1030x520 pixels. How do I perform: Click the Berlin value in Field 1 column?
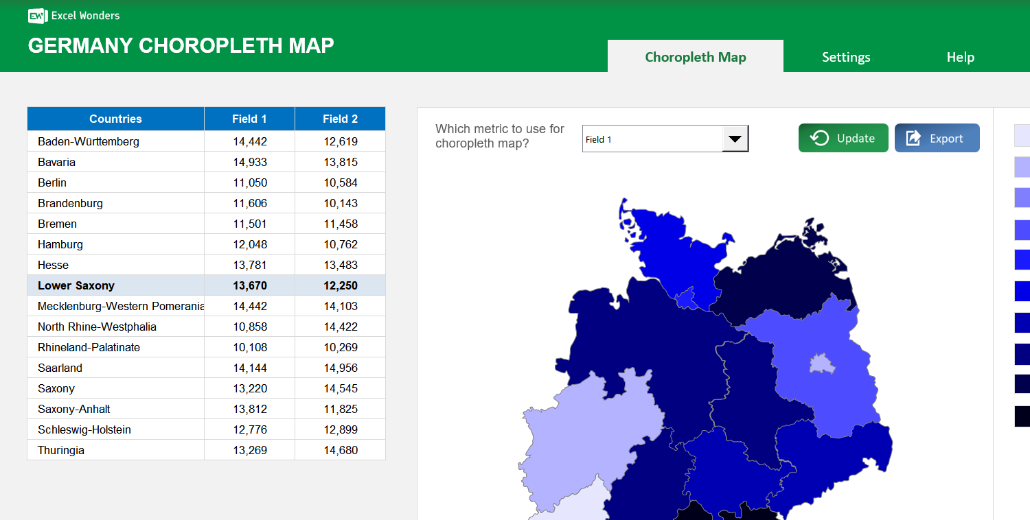click(249, 182)
